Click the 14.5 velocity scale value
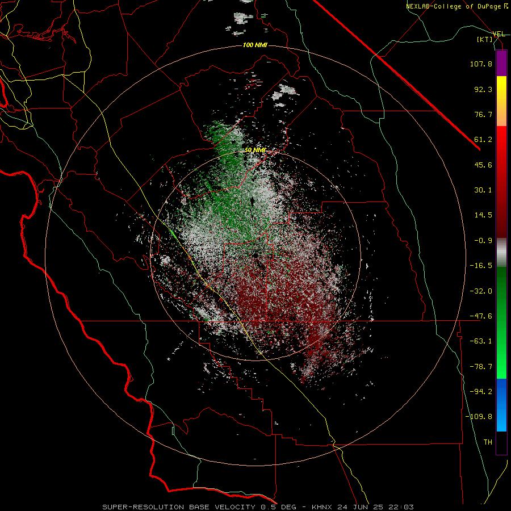511x511 pixels. click(x=483, y=215)
